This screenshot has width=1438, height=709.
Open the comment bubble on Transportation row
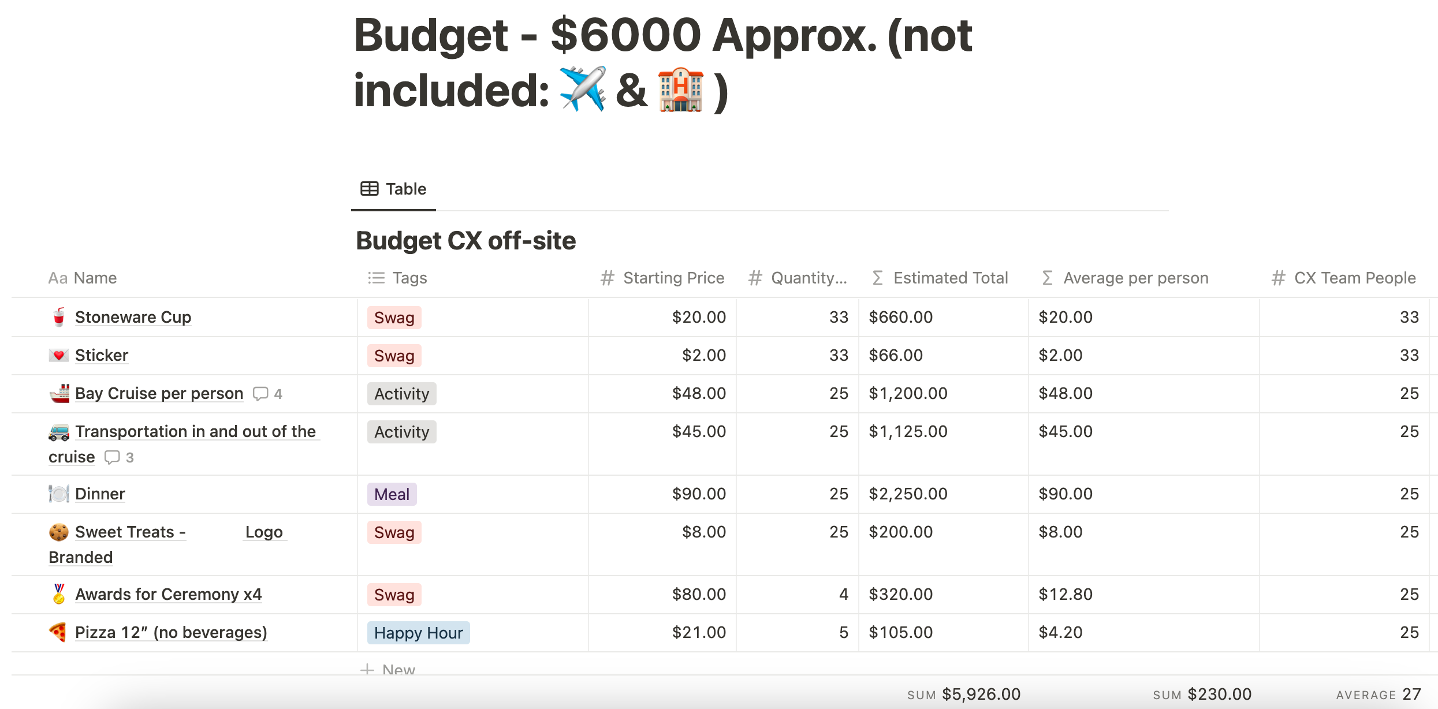119,457
